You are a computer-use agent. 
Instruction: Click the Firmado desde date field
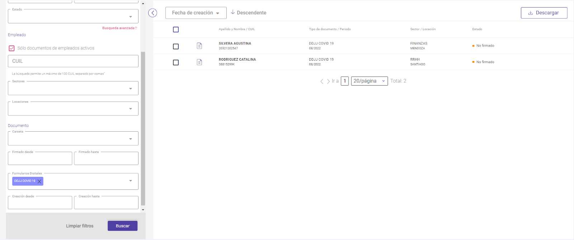click(x=40, y=158)
